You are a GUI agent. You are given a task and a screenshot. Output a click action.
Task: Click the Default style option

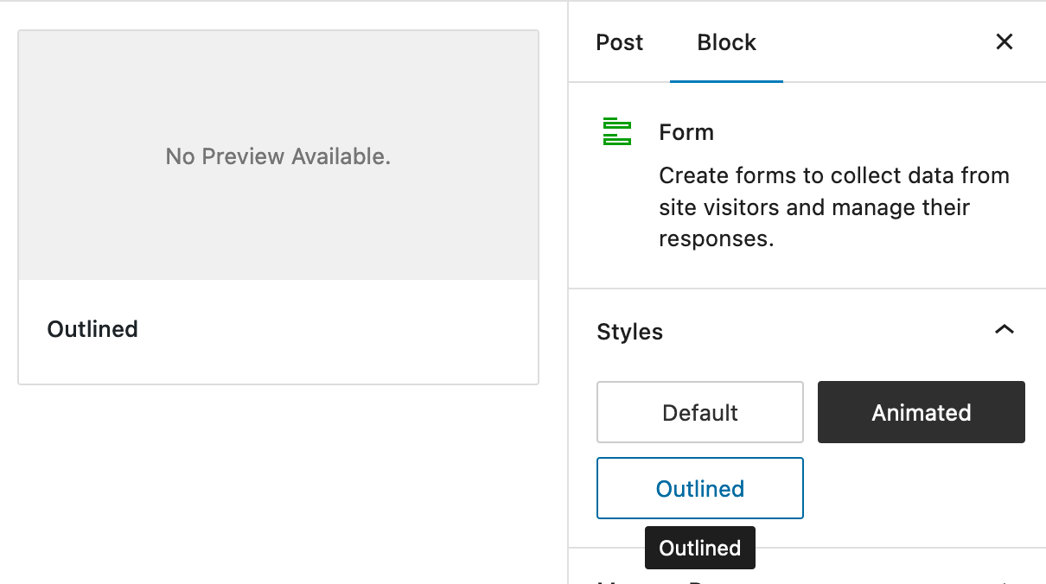(699, 412)
